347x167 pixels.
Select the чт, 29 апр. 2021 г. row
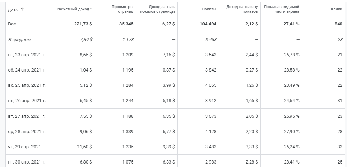(27, 147)
